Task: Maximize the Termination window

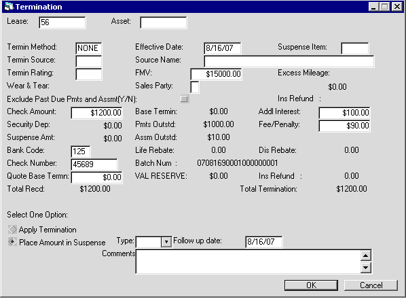Action: tap(385, 7)
